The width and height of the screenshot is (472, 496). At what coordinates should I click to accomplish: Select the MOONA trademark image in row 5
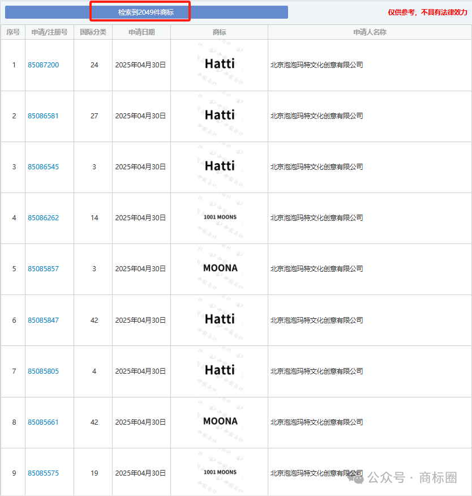tap(220, 268)
